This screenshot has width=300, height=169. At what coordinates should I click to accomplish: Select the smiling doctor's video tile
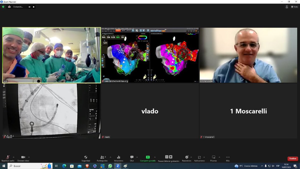pos(248,55)
